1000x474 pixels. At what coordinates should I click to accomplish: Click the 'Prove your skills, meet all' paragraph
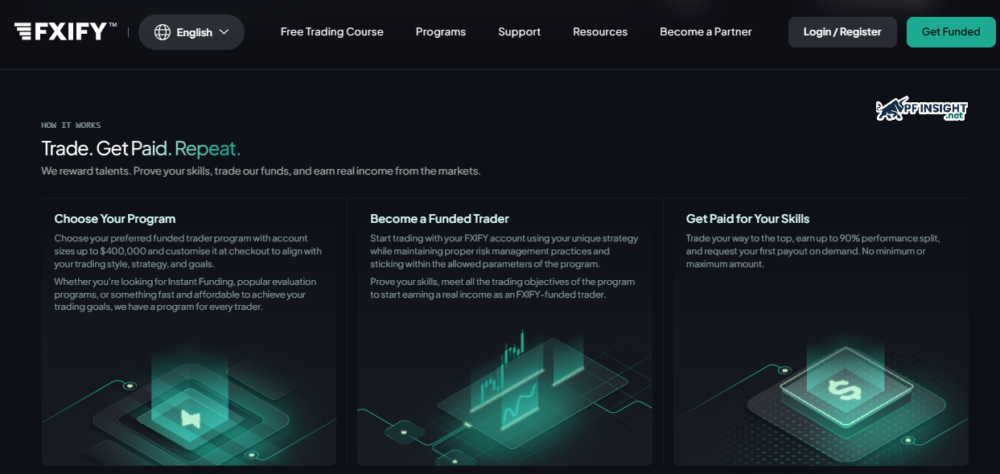503,288
